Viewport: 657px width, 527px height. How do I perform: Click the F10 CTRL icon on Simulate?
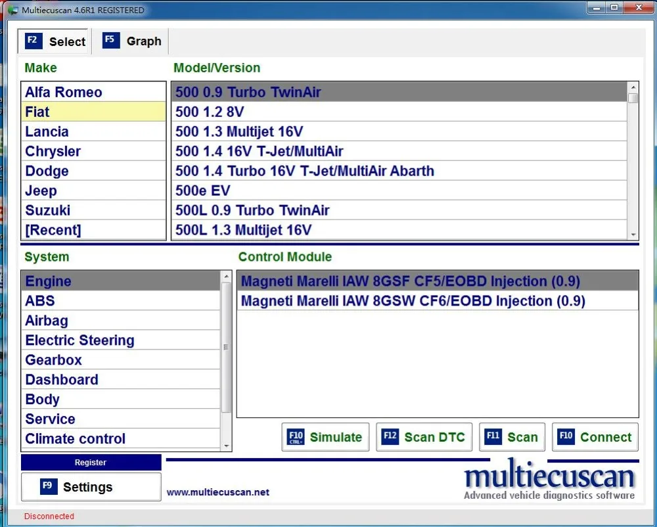click(296, 437)
